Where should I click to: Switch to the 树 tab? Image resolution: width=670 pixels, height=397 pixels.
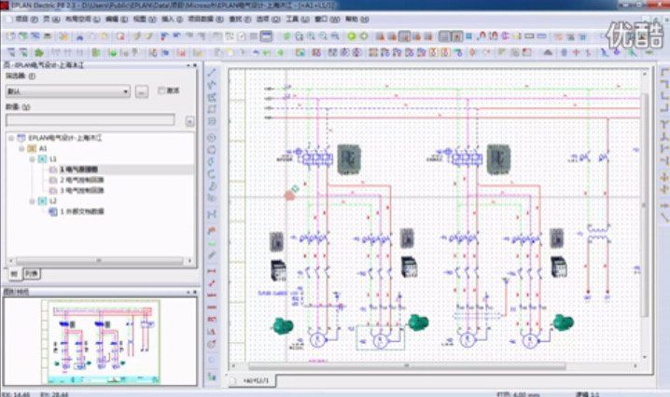14,274
